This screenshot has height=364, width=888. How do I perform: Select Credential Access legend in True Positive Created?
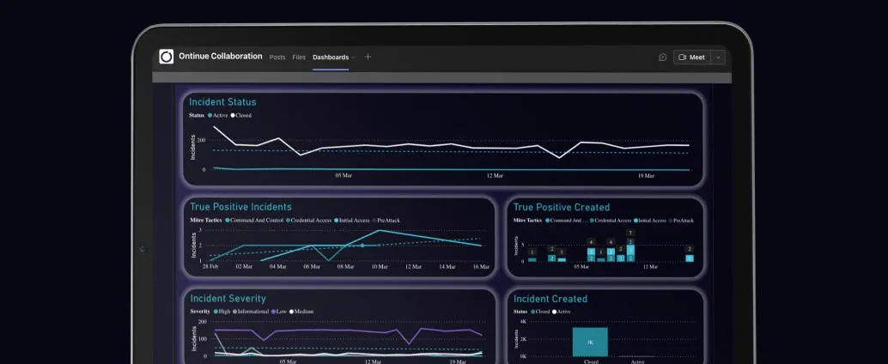pos(611,221)
